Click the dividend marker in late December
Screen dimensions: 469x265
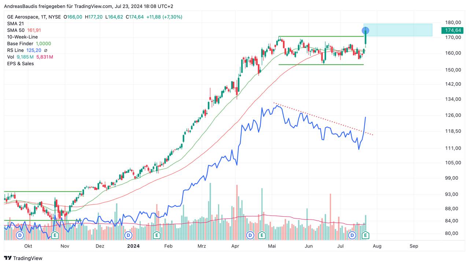[128, 235]
